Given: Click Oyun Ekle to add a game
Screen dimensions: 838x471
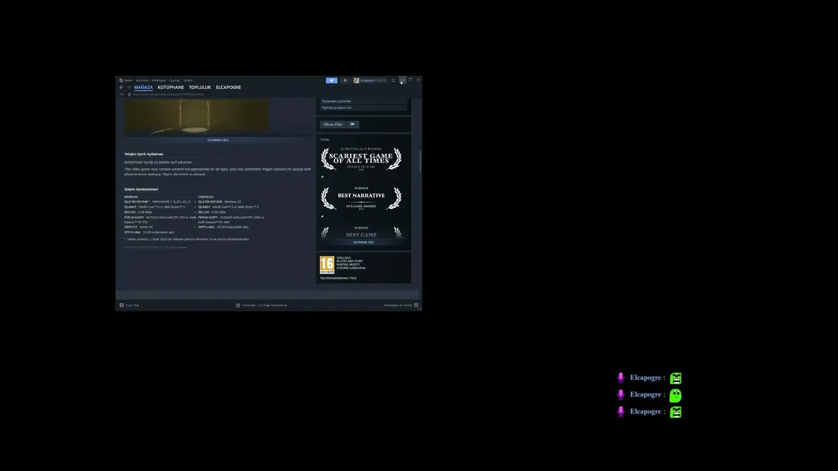Looking at the screenshot, I should [130, 305].
